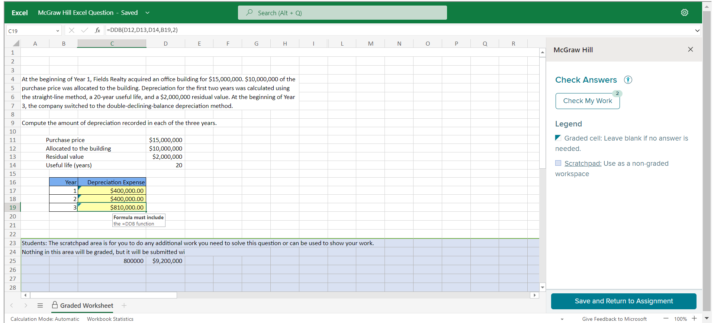Click the Check My Work button

coord(588,101)
